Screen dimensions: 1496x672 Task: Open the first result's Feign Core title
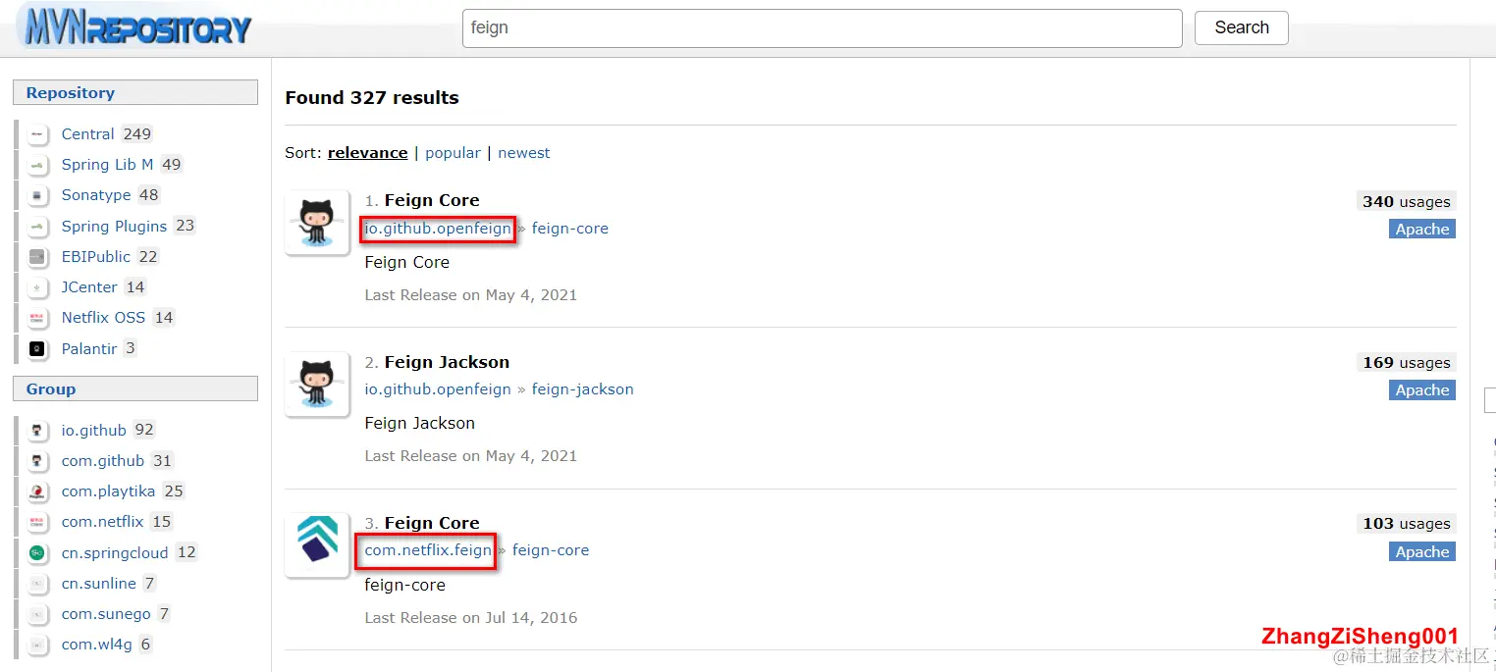point(432,200)
